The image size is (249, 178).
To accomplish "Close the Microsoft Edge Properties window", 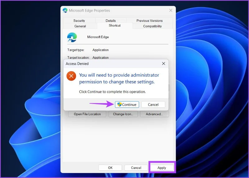I will point(171,10).
